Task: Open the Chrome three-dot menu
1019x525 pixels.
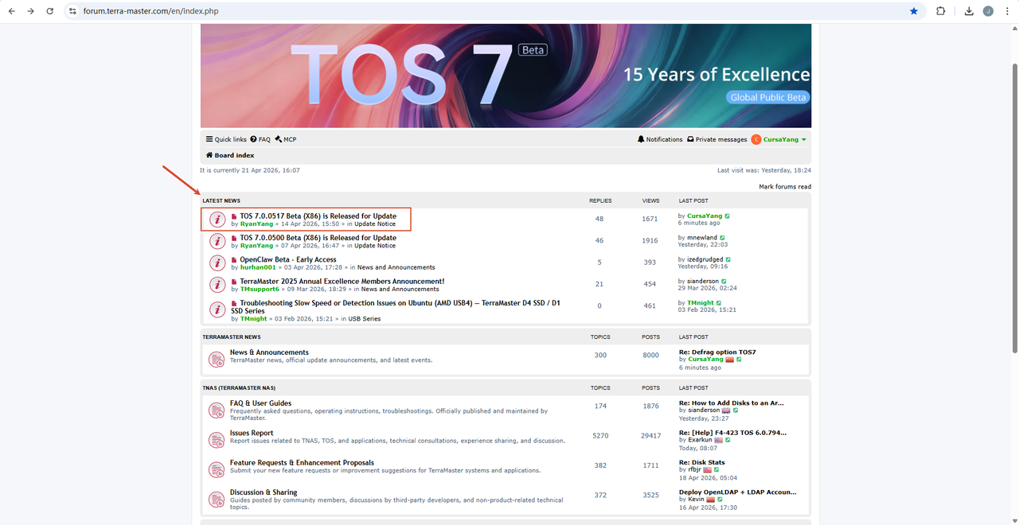Action: pos(1007,11)
